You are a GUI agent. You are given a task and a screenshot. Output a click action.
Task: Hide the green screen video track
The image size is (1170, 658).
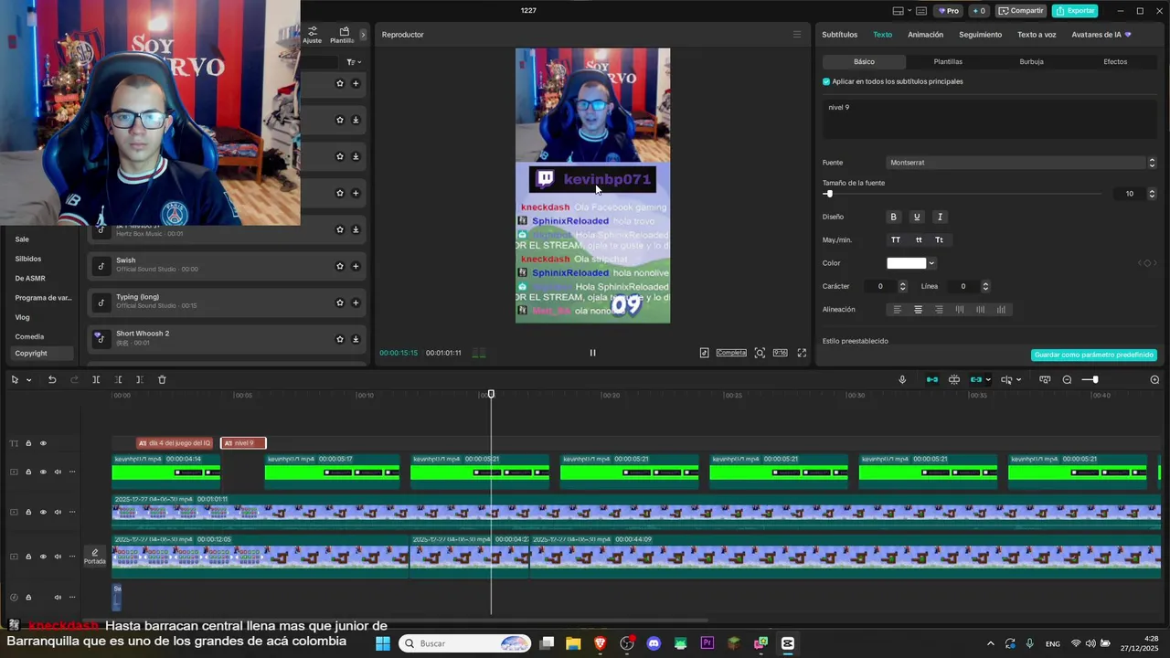click(x=43, y=472)
